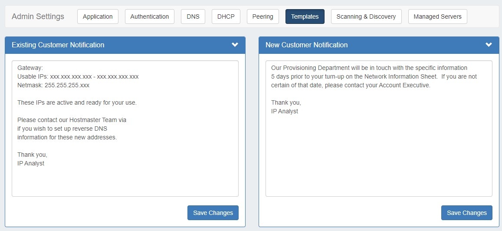Switch to the Managed Servers tab
The image size is (502, 231).
click(437, 16)
